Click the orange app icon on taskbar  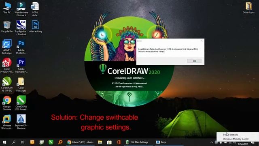pos(32,142)
